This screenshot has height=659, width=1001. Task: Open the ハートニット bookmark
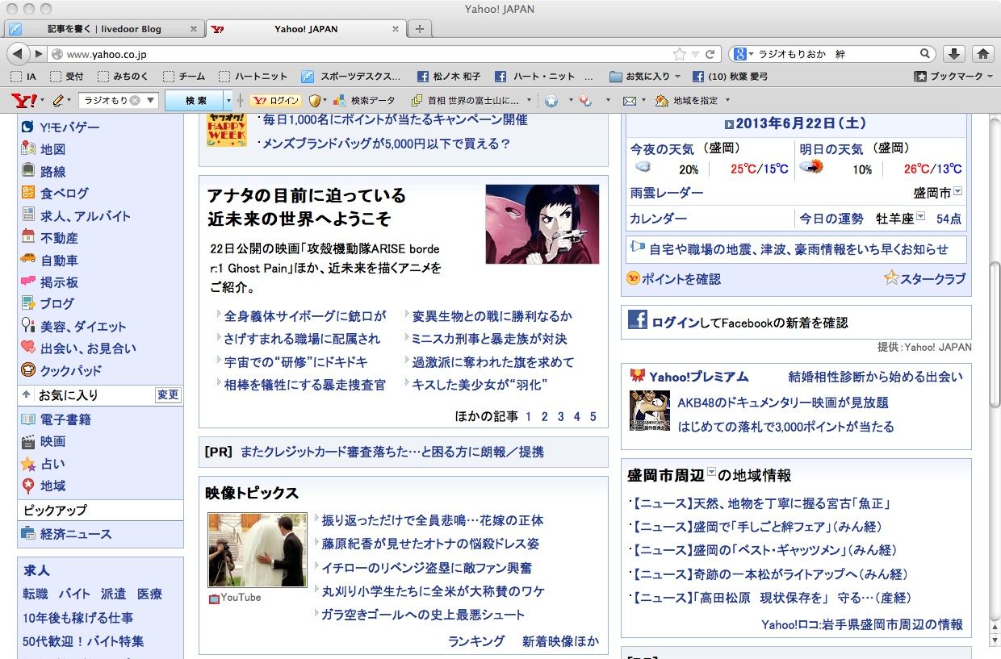coord(253,77)
